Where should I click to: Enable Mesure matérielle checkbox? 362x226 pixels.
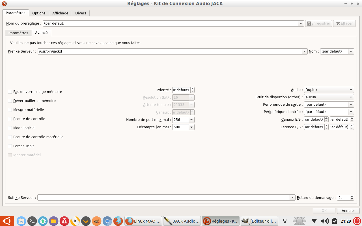point(10,110)
